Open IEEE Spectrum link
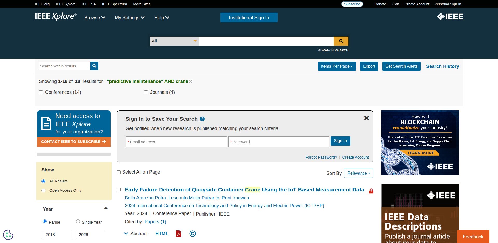The width and height of the screenshot is (498, 243). (114, 4)
